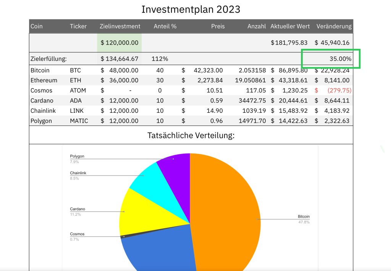
Task: Click Polygon change 2,322.63 cell
Action: [x=332, y=121]
